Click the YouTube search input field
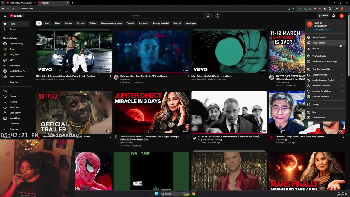This screenshot has width=350, height=197. [167, 16]
